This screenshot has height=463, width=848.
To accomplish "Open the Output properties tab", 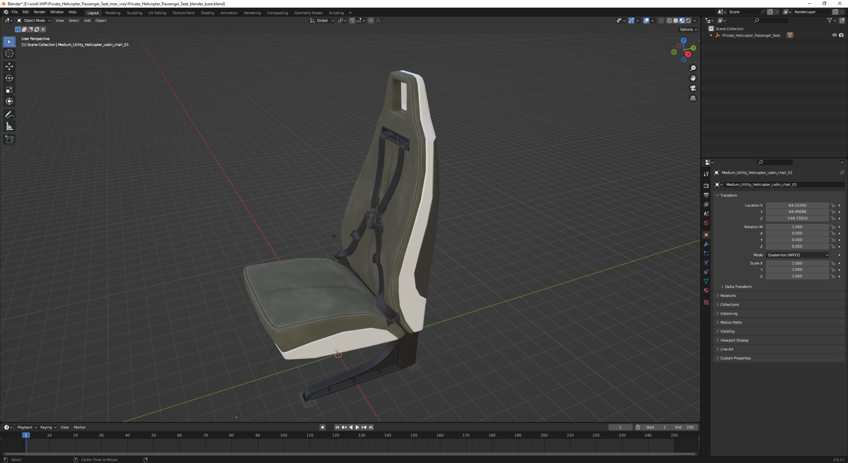I will click(x=706, y=195).
